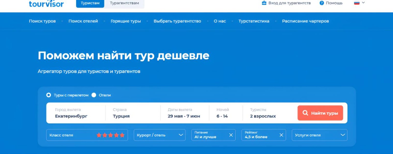Click the tourvisor logo
Viewport: 393px width, 154px height.
[46, 4]
